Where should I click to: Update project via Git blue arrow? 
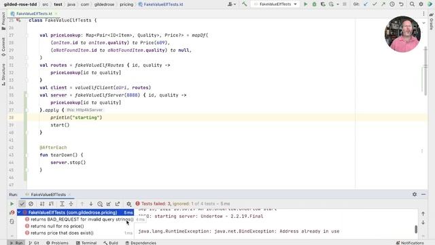(366, 4)
